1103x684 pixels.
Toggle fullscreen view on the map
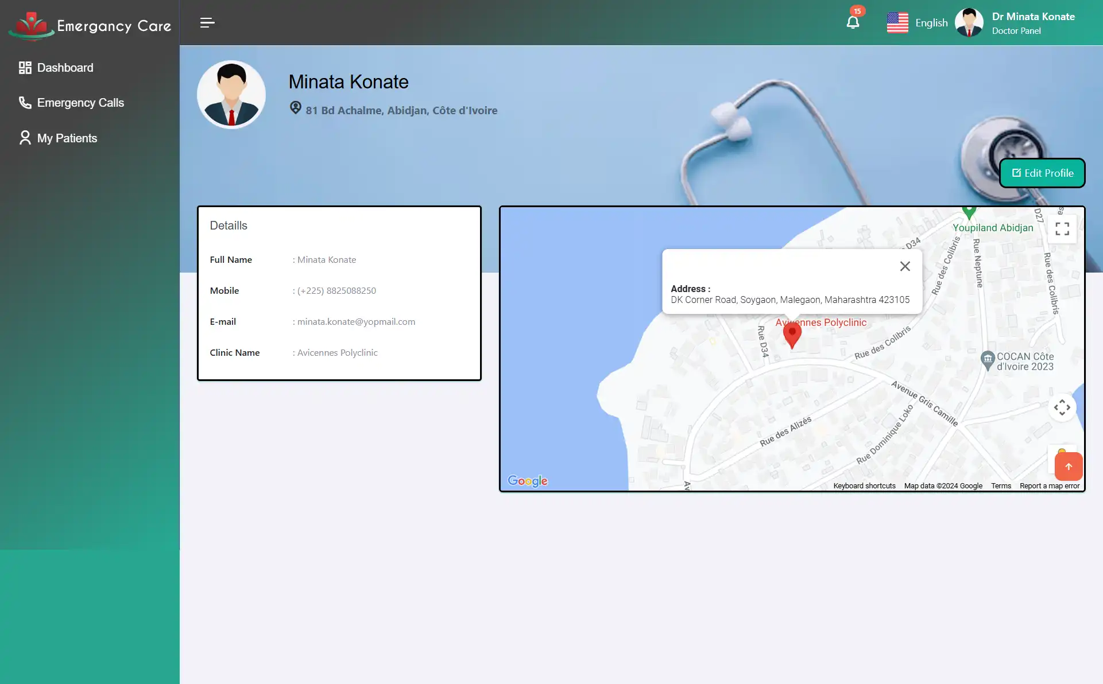(1062, 228)
